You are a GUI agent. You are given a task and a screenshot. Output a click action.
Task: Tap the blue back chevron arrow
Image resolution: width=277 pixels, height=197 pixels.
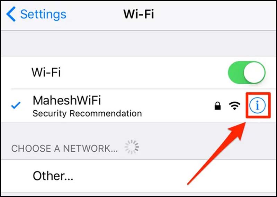click(x=11, y=14)
